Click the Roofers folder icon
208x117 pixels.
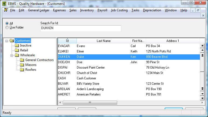(22, 70)
